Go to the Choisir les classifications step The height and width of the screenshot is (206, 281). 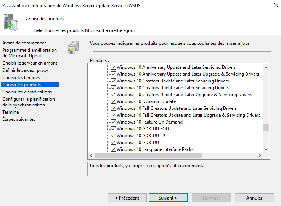pyautogui.click(x=27, y=92)
